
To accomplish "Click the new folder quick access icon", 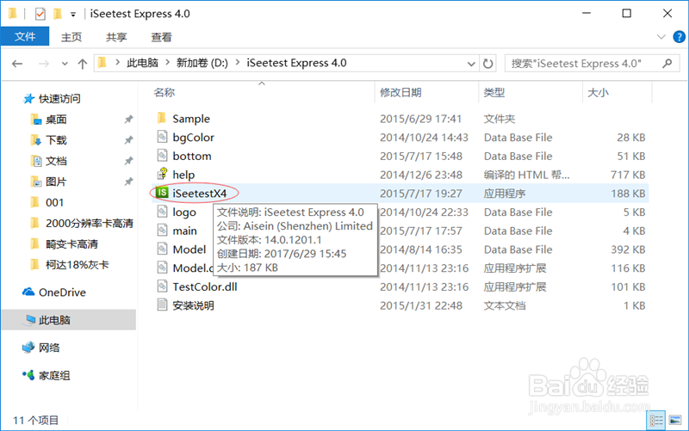I will 58,14.
